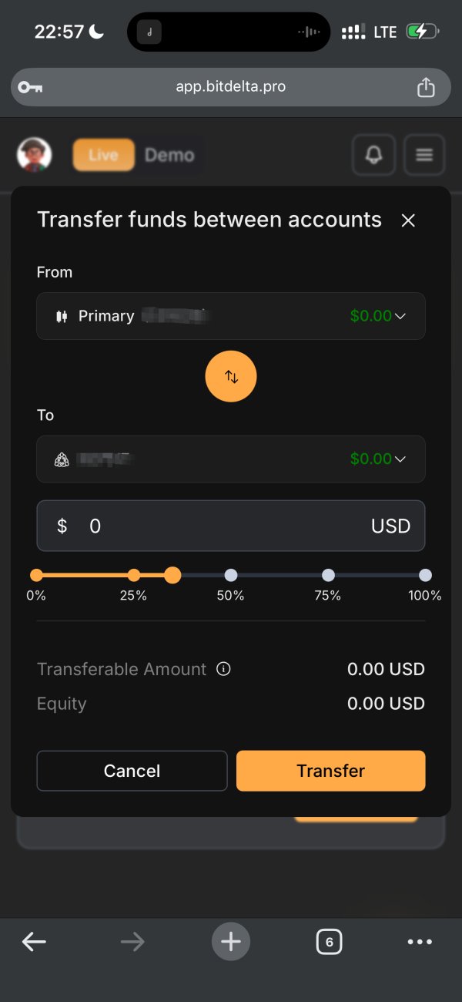Screen dimensions: 462x1002
Task: Open the notifications bell
Action: [373, 155]
